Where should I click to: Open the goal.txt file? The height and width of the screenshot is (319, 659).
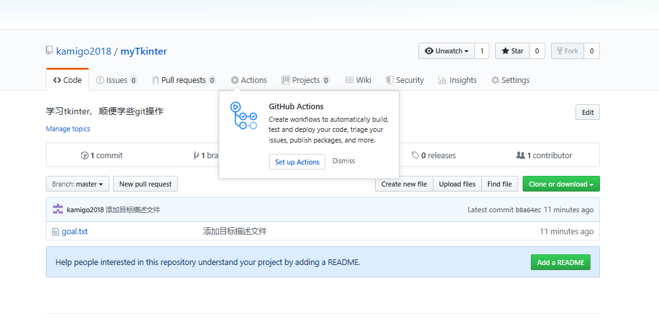(75, 231)
